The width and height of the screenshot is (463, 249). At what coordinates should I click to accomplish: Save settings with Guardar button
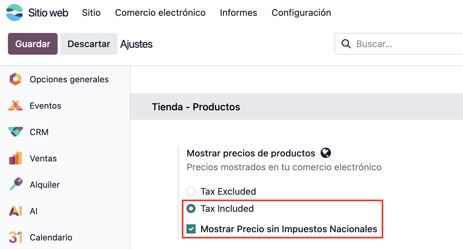33,44
